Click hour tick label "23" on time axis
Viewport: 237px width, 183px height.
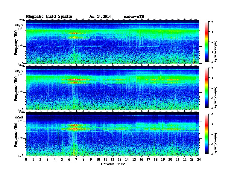[192, 159]
